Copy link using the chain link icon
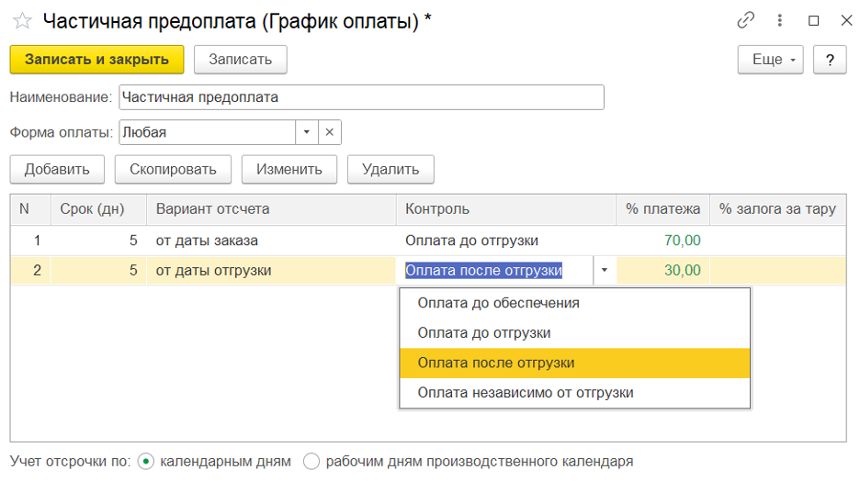860x481 pixels. [746, 20]
